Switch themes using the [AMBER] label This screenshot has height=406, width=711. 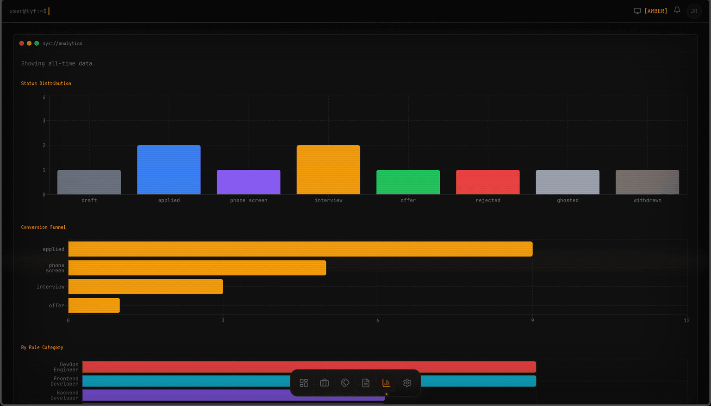655,11
